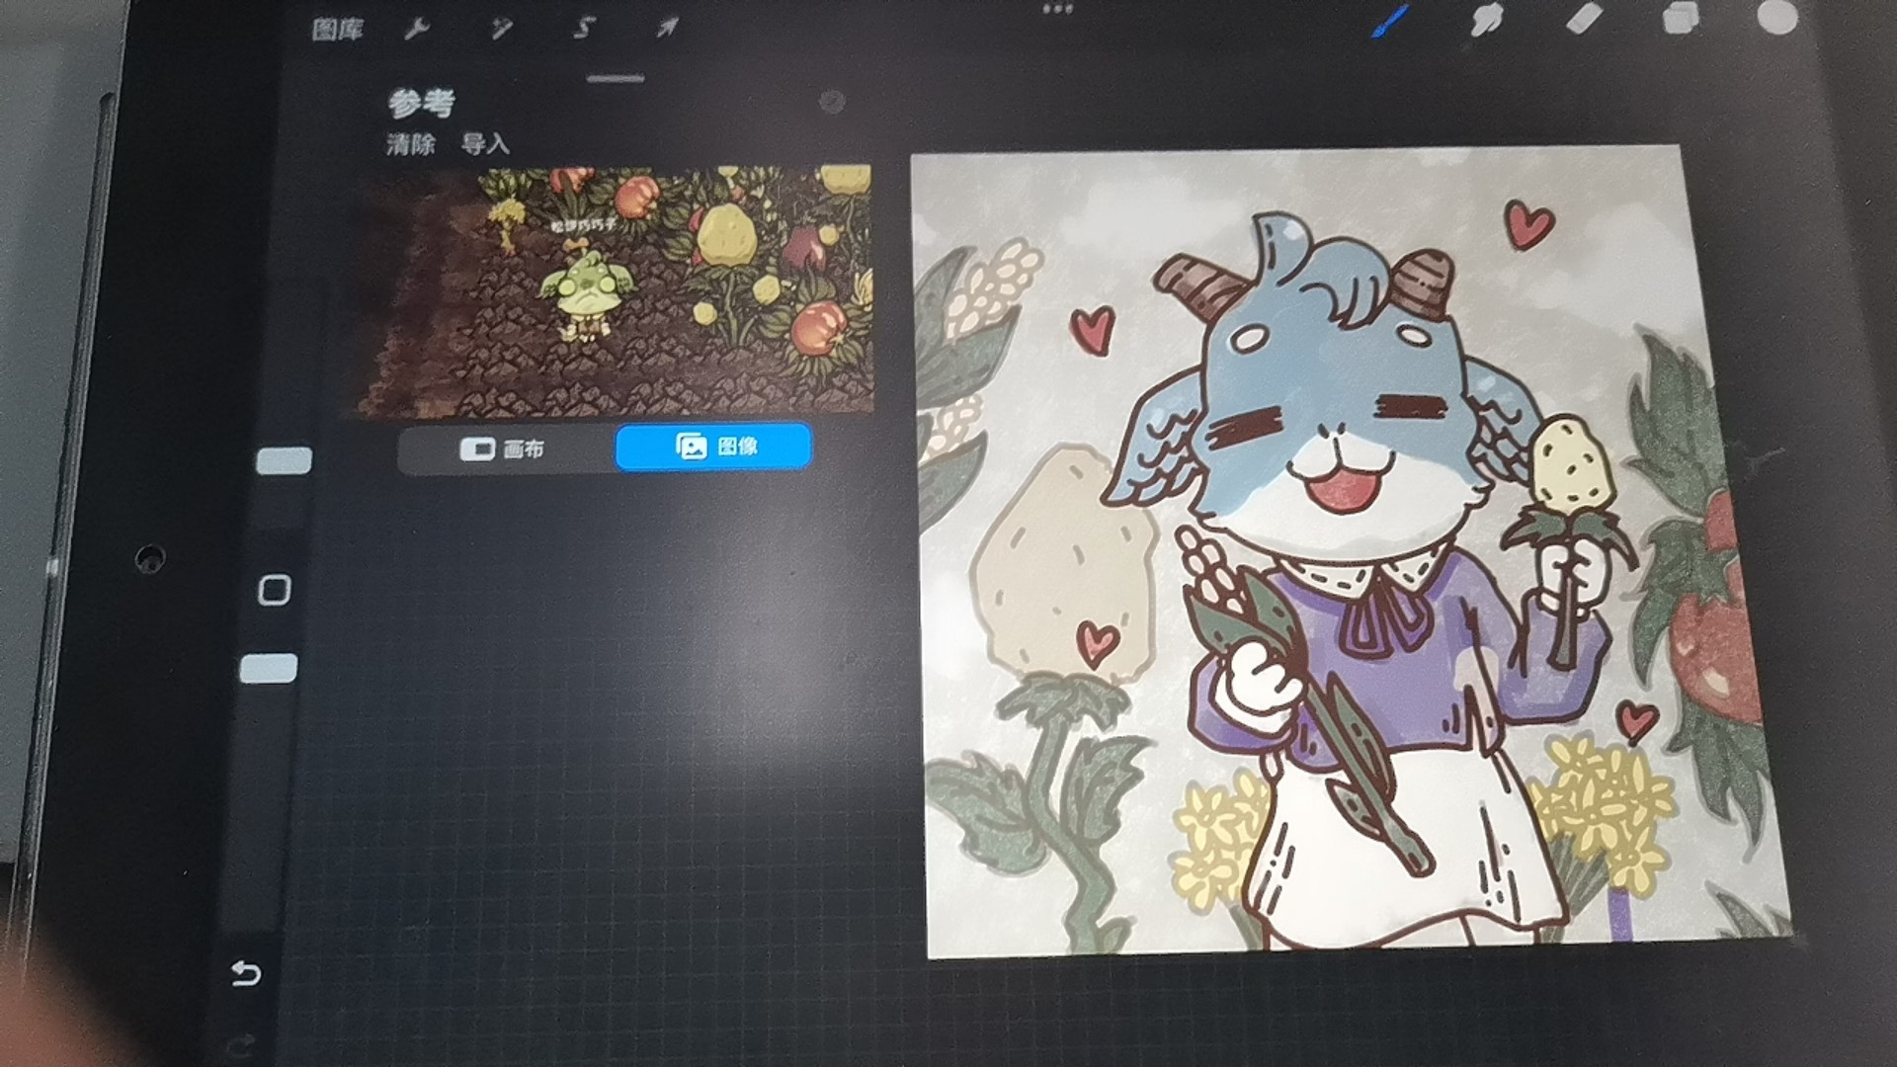Tap the square modify button in sidebar
The height and width of the screenshot is (1067, 1897).
274,591
